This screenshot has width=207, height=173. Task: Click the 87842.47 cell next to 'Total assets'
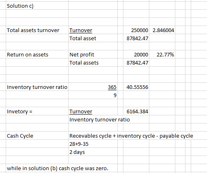pyautogui.click(x=136, y=63)
